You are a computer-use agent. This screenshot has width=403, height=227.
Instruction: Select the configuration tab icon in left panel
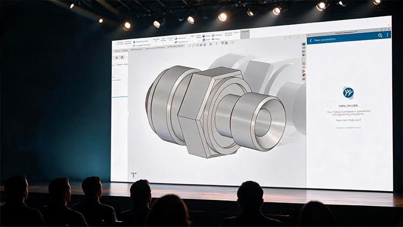tap(117, 58)
